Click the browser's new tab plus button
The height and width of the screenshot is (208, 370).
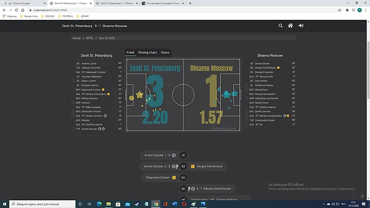click(x=190, y=3)
